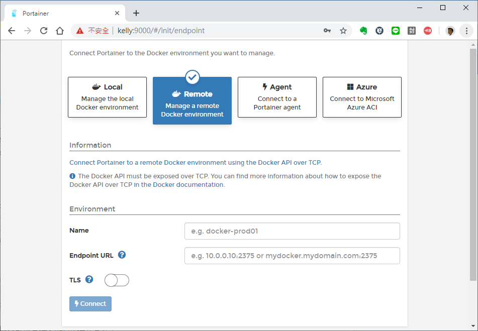Click the 'Information' section heading

[90, 145]
